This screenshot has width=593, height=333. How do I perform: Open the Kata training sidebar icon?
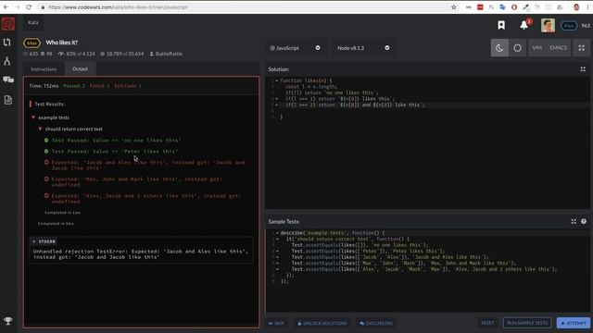tap(7, 43)
